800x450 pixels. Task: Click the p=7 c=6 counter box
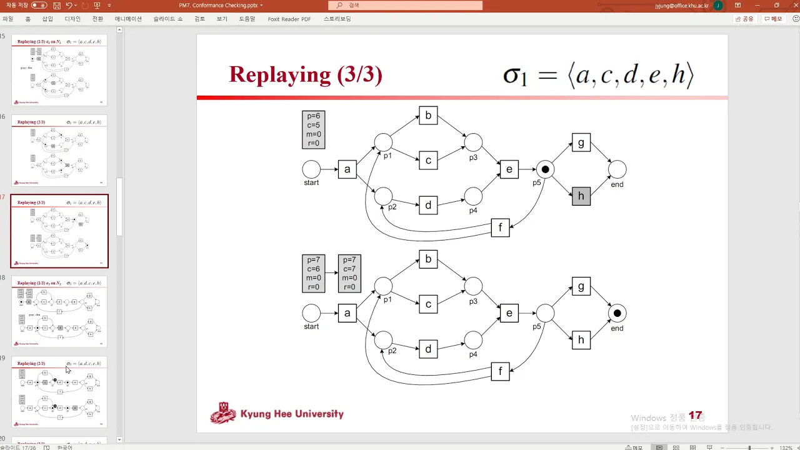pos(313,273)
